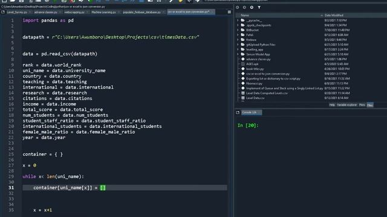This screenshot has height=217, width=387.
Task: Click the Python icon for book titles.py
Action: [x=243, y=69]
